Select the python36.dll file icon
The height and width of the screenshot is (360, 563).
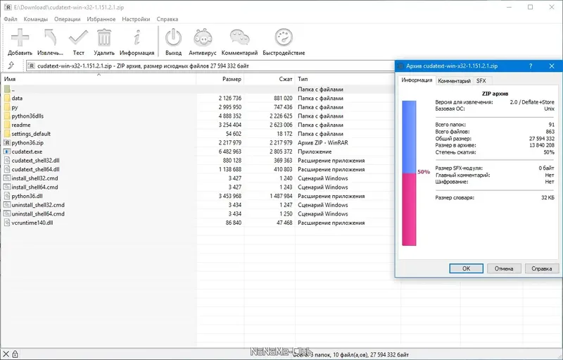pos(7,196)
